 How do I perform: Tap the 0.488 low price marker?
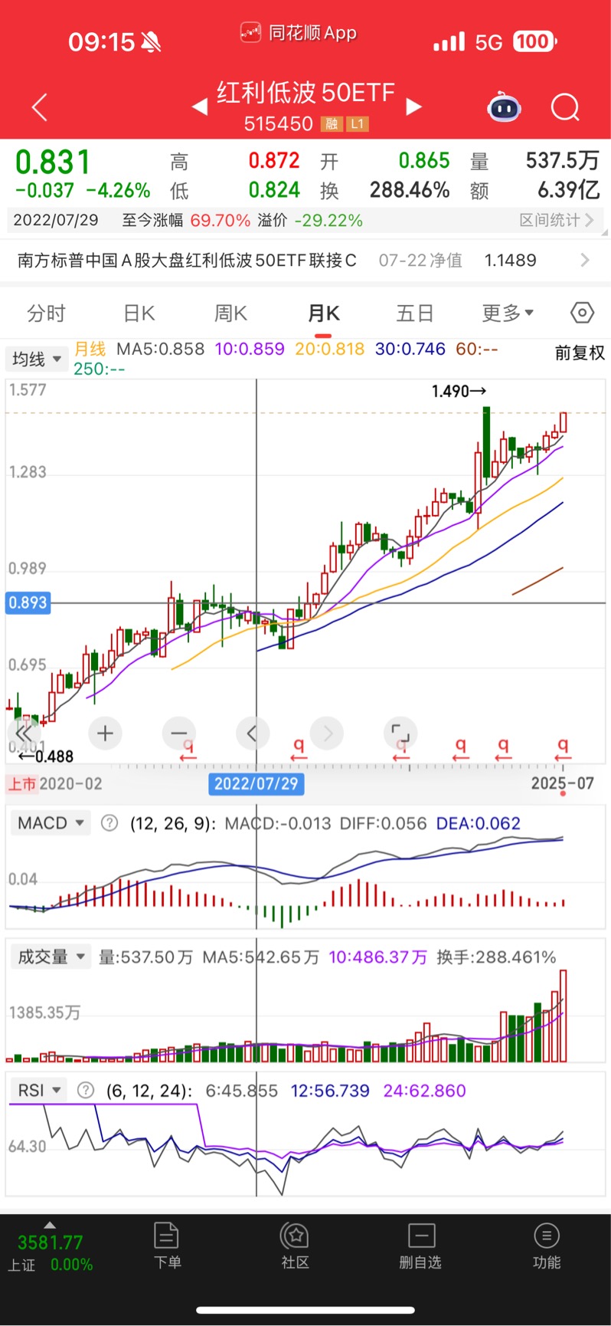point(46,757)
